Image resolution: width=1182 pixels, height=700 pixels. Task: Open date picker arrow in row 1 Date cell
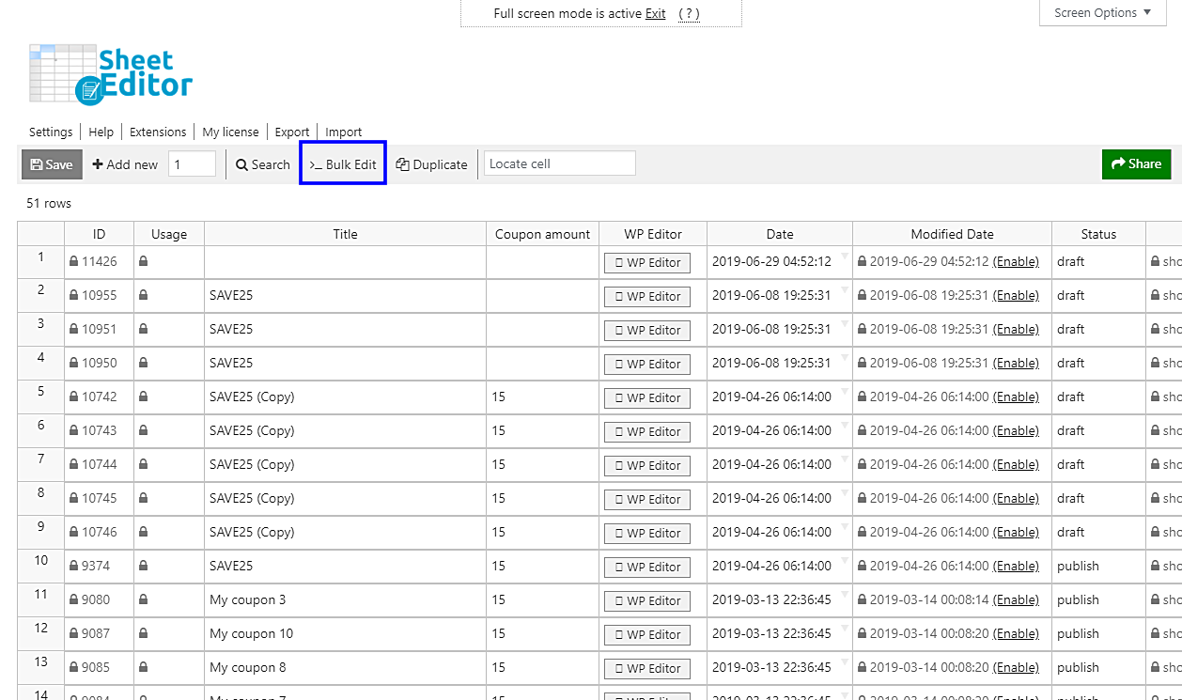pyautogui.click(x=845, y=256)
